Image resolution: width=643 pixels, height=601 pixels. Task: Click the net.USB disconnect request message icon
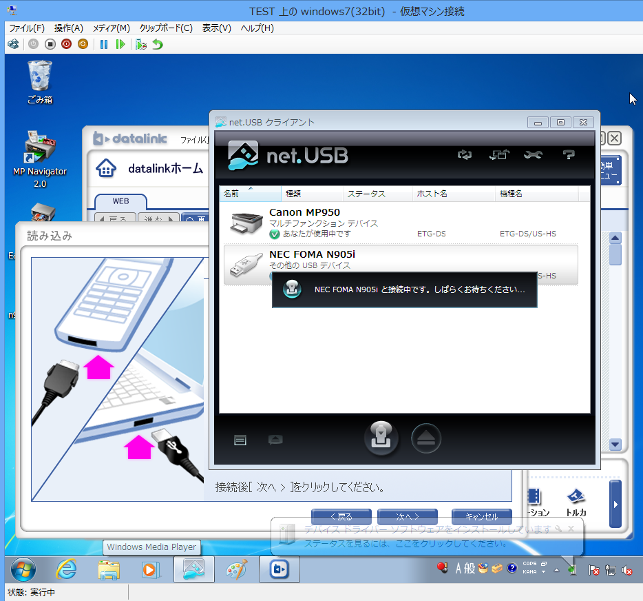pyautogui.click(x=275, y=440)
